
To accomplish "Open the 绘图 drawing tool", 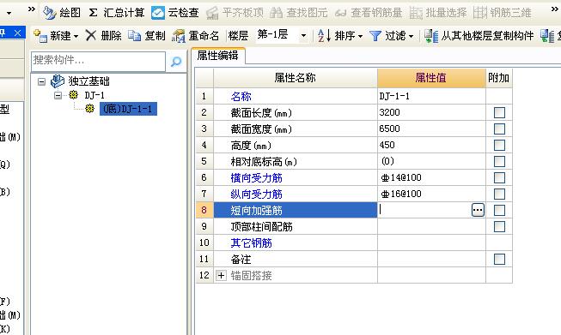I will click(x=62, y=13).
